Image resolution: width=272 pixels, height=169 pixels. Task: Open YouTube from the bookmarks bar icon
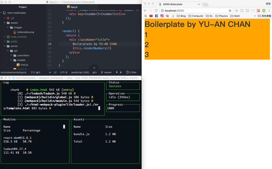click(x=151, y=16)
